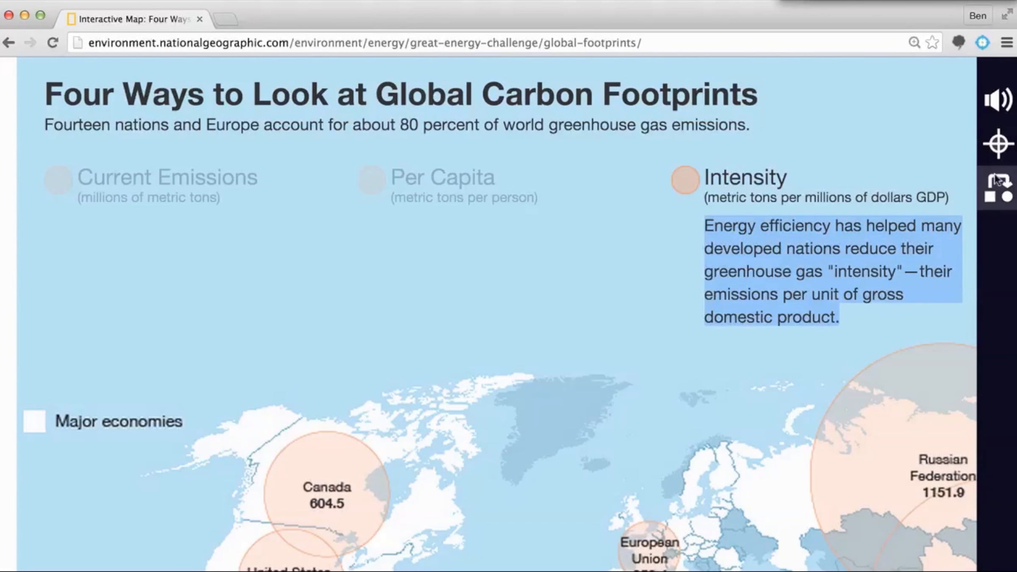
Task: Click the shapes arrow icon in dark sidebar
Action: pos(998,187)
